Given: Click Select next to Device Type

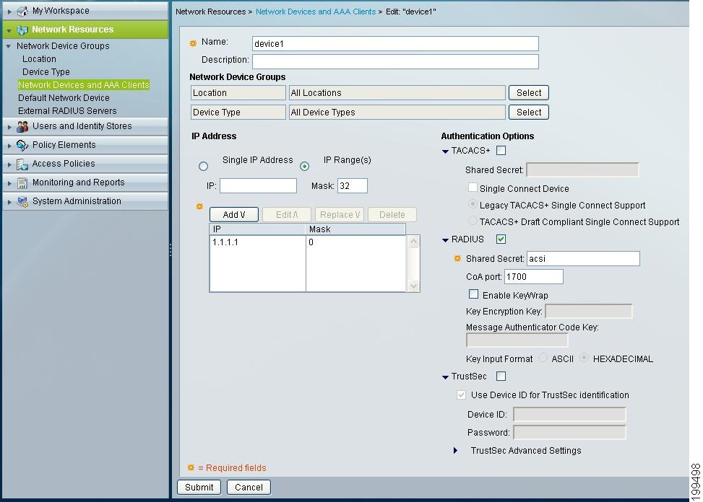Looking at the screenshot, I should coord(528,112).
